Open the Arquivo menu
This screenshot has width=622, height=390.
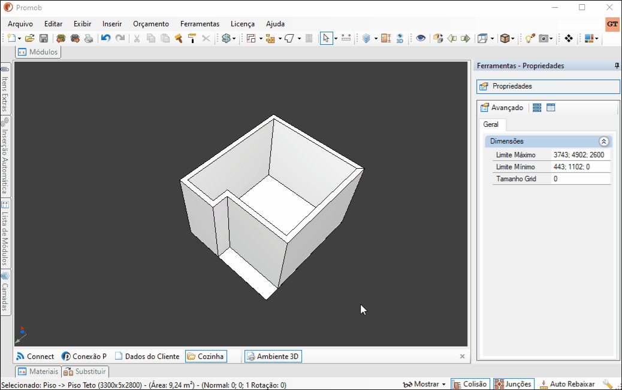point(20,24)
